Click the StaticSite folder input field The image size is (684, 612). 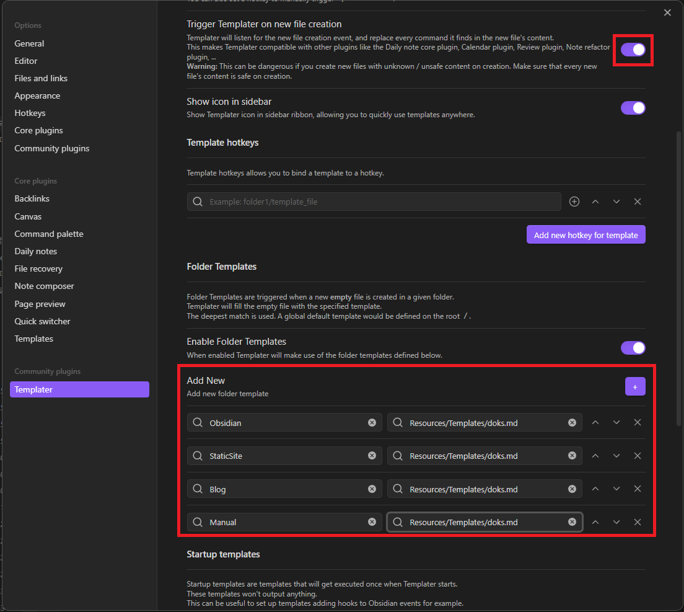284,456
